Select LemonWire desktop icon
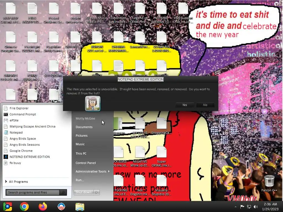Image resolution: width=283 pixels, height=212 pixels. tap(140, 40)
